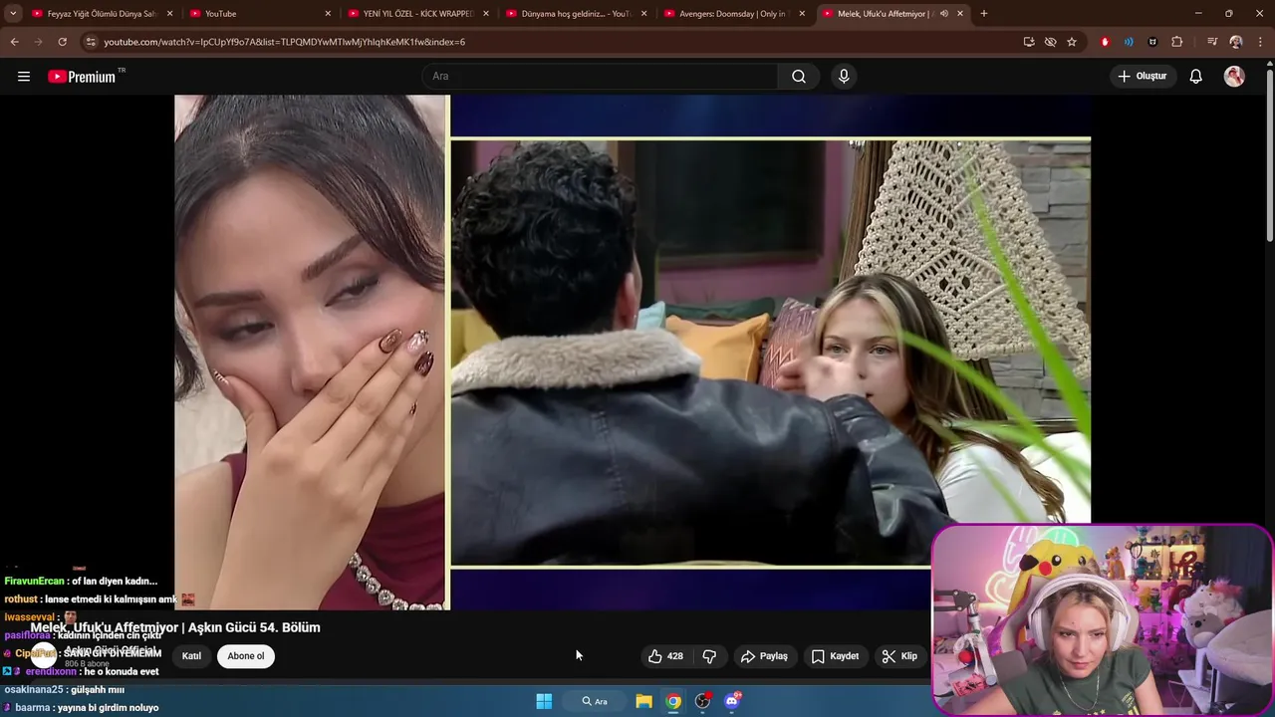
Task: Subscribe with Abone ol button
Action: [x=246, y=656]
